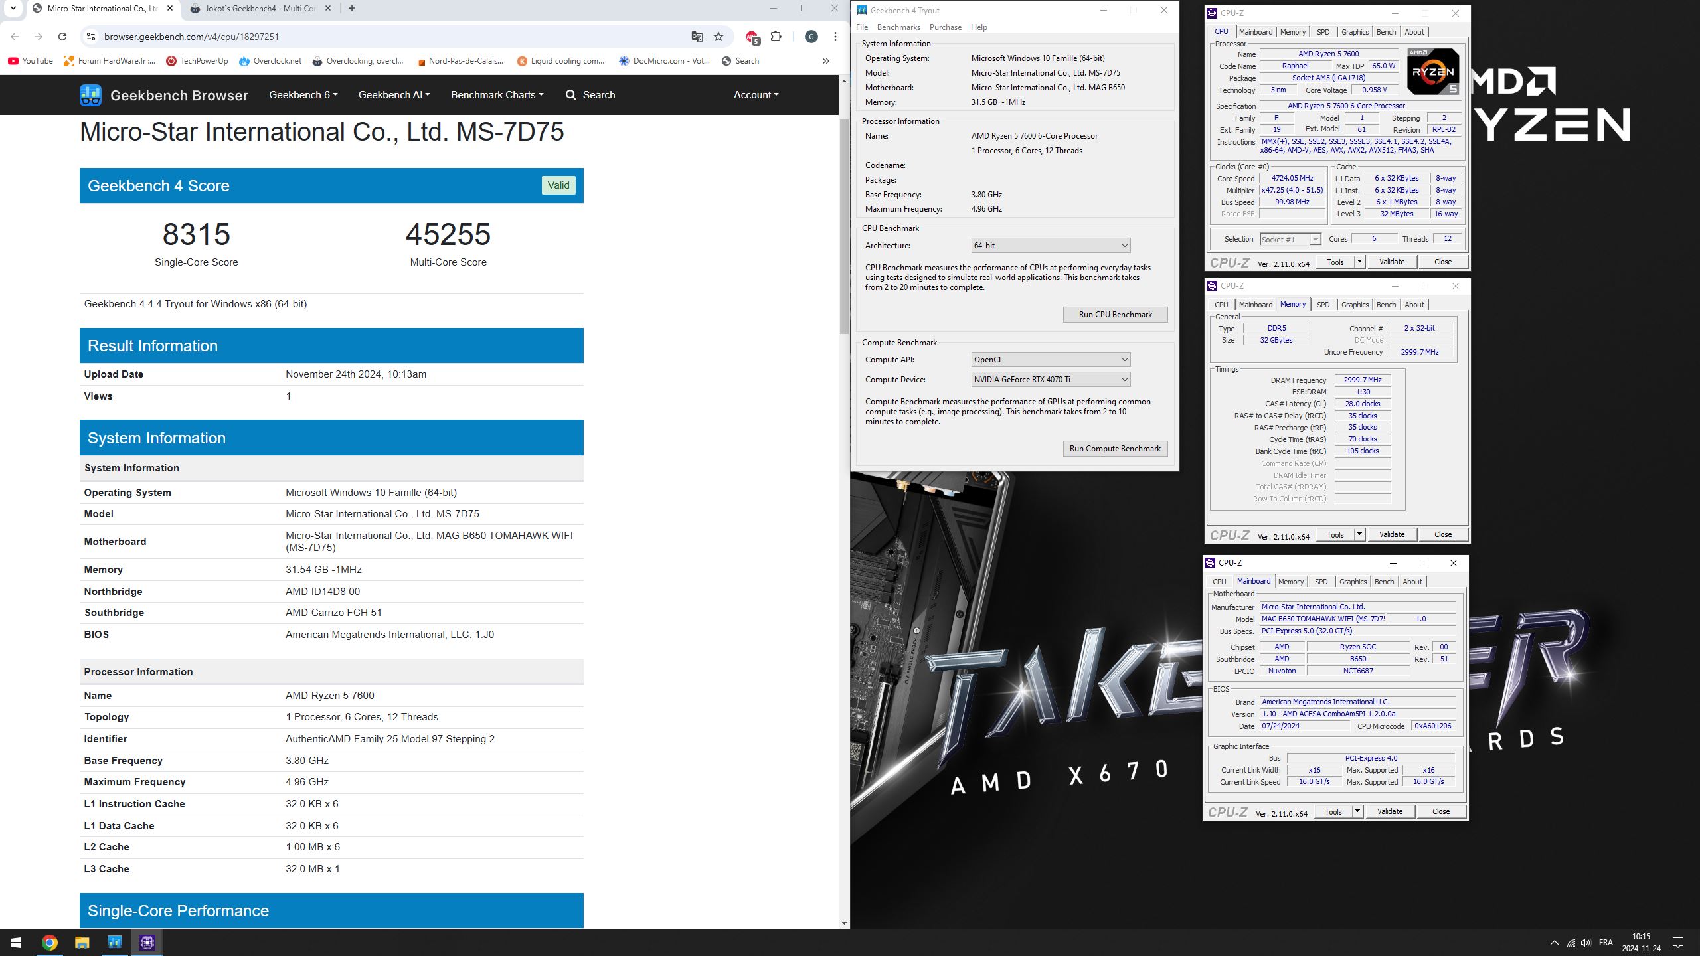Switch to About tab in Mainboard CPU-Z window
The height and width of the screenshot is (956, 1700).
[x=1412, y=582]
